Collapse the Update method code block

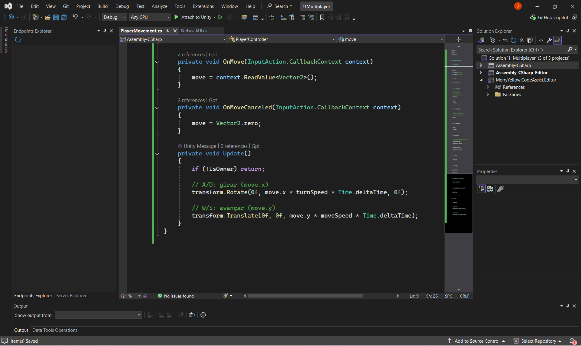(x=157, y=154)
